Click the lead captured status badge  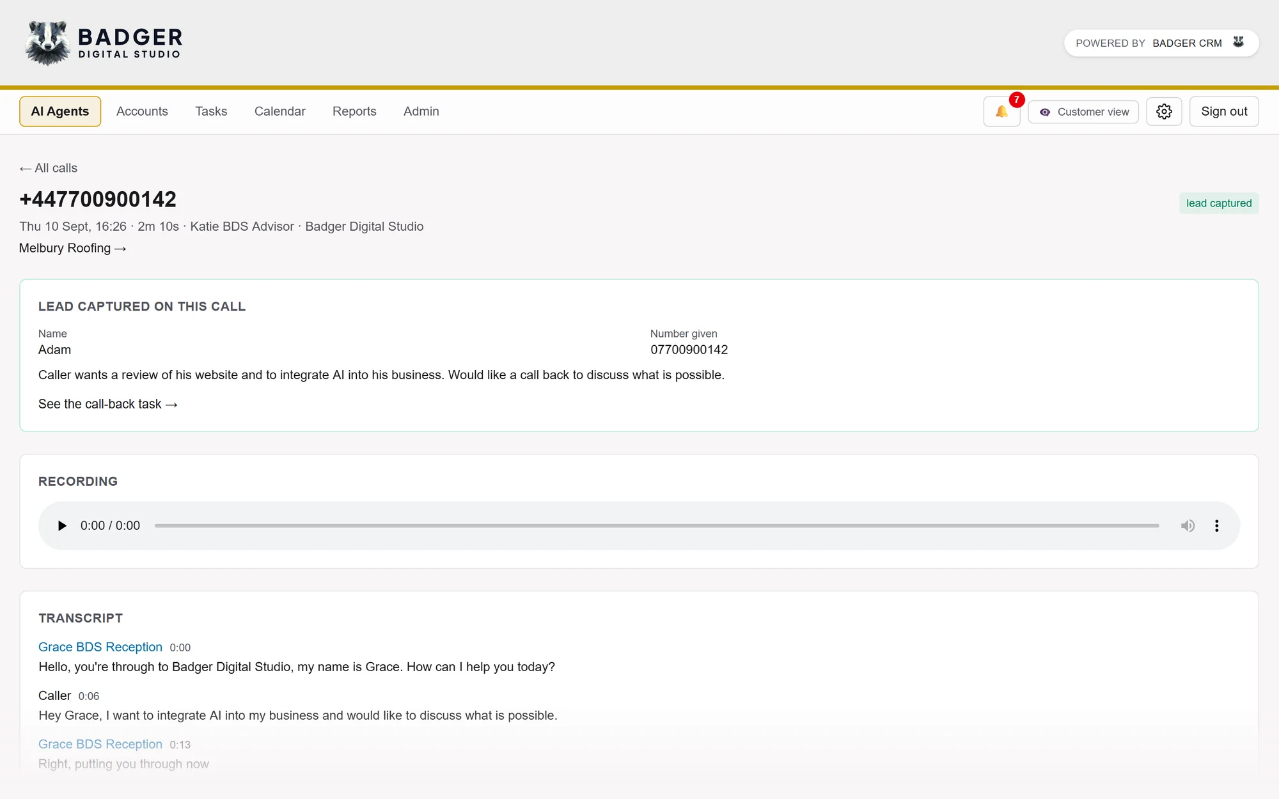pos(1219,203)
